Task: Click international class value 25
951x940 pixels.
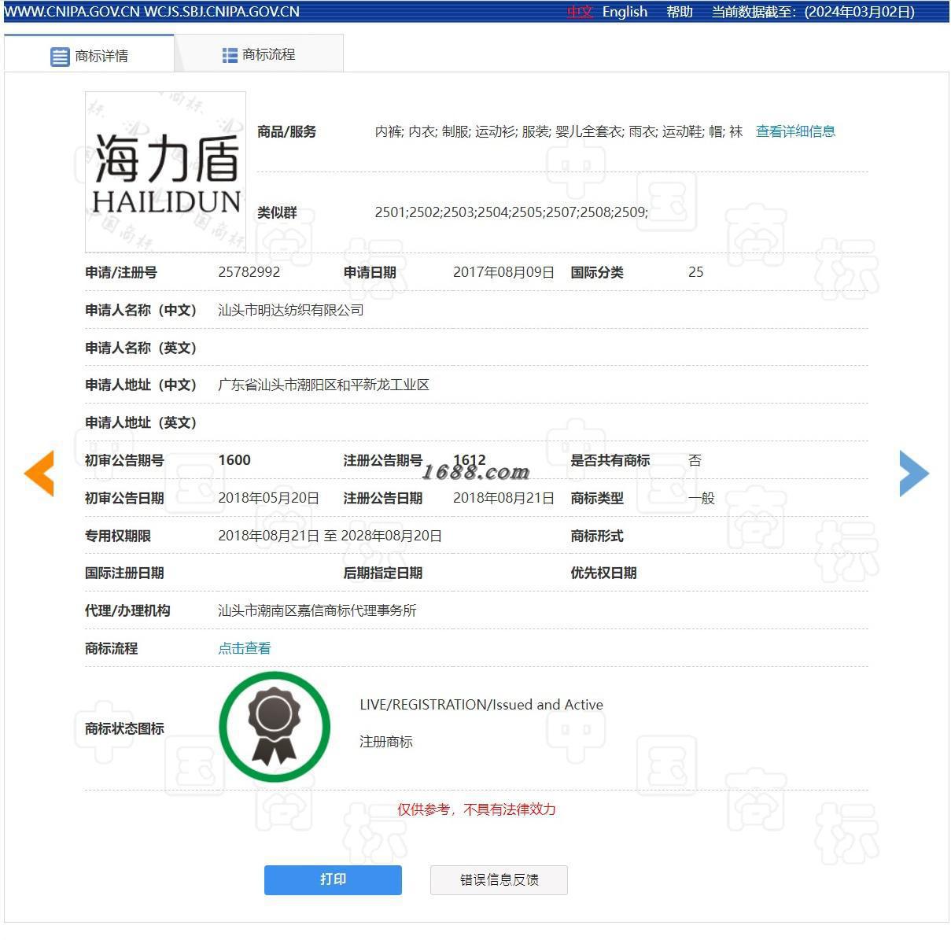Action: 695,272
